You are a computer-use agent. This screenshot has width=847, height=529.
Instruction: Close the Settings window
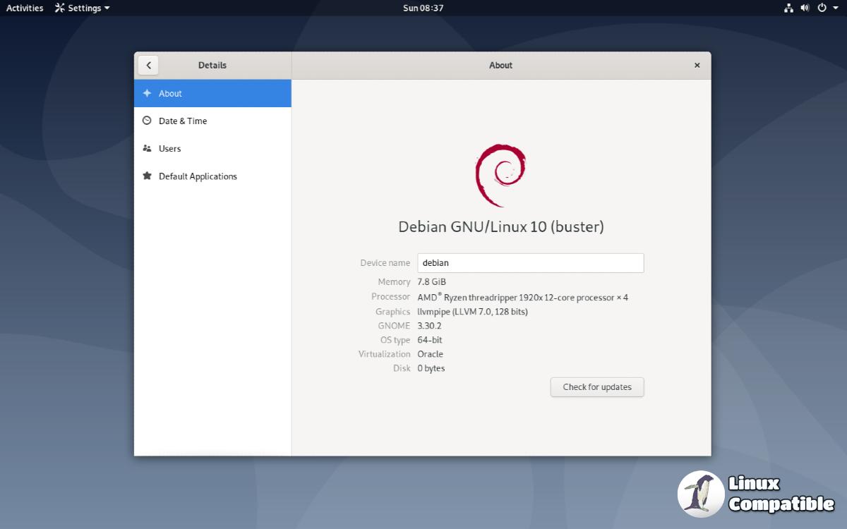tap(697, 65)
